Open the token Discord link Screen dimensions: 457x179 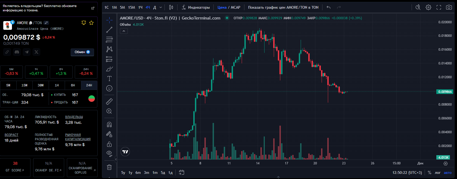(x=17, y=52)
